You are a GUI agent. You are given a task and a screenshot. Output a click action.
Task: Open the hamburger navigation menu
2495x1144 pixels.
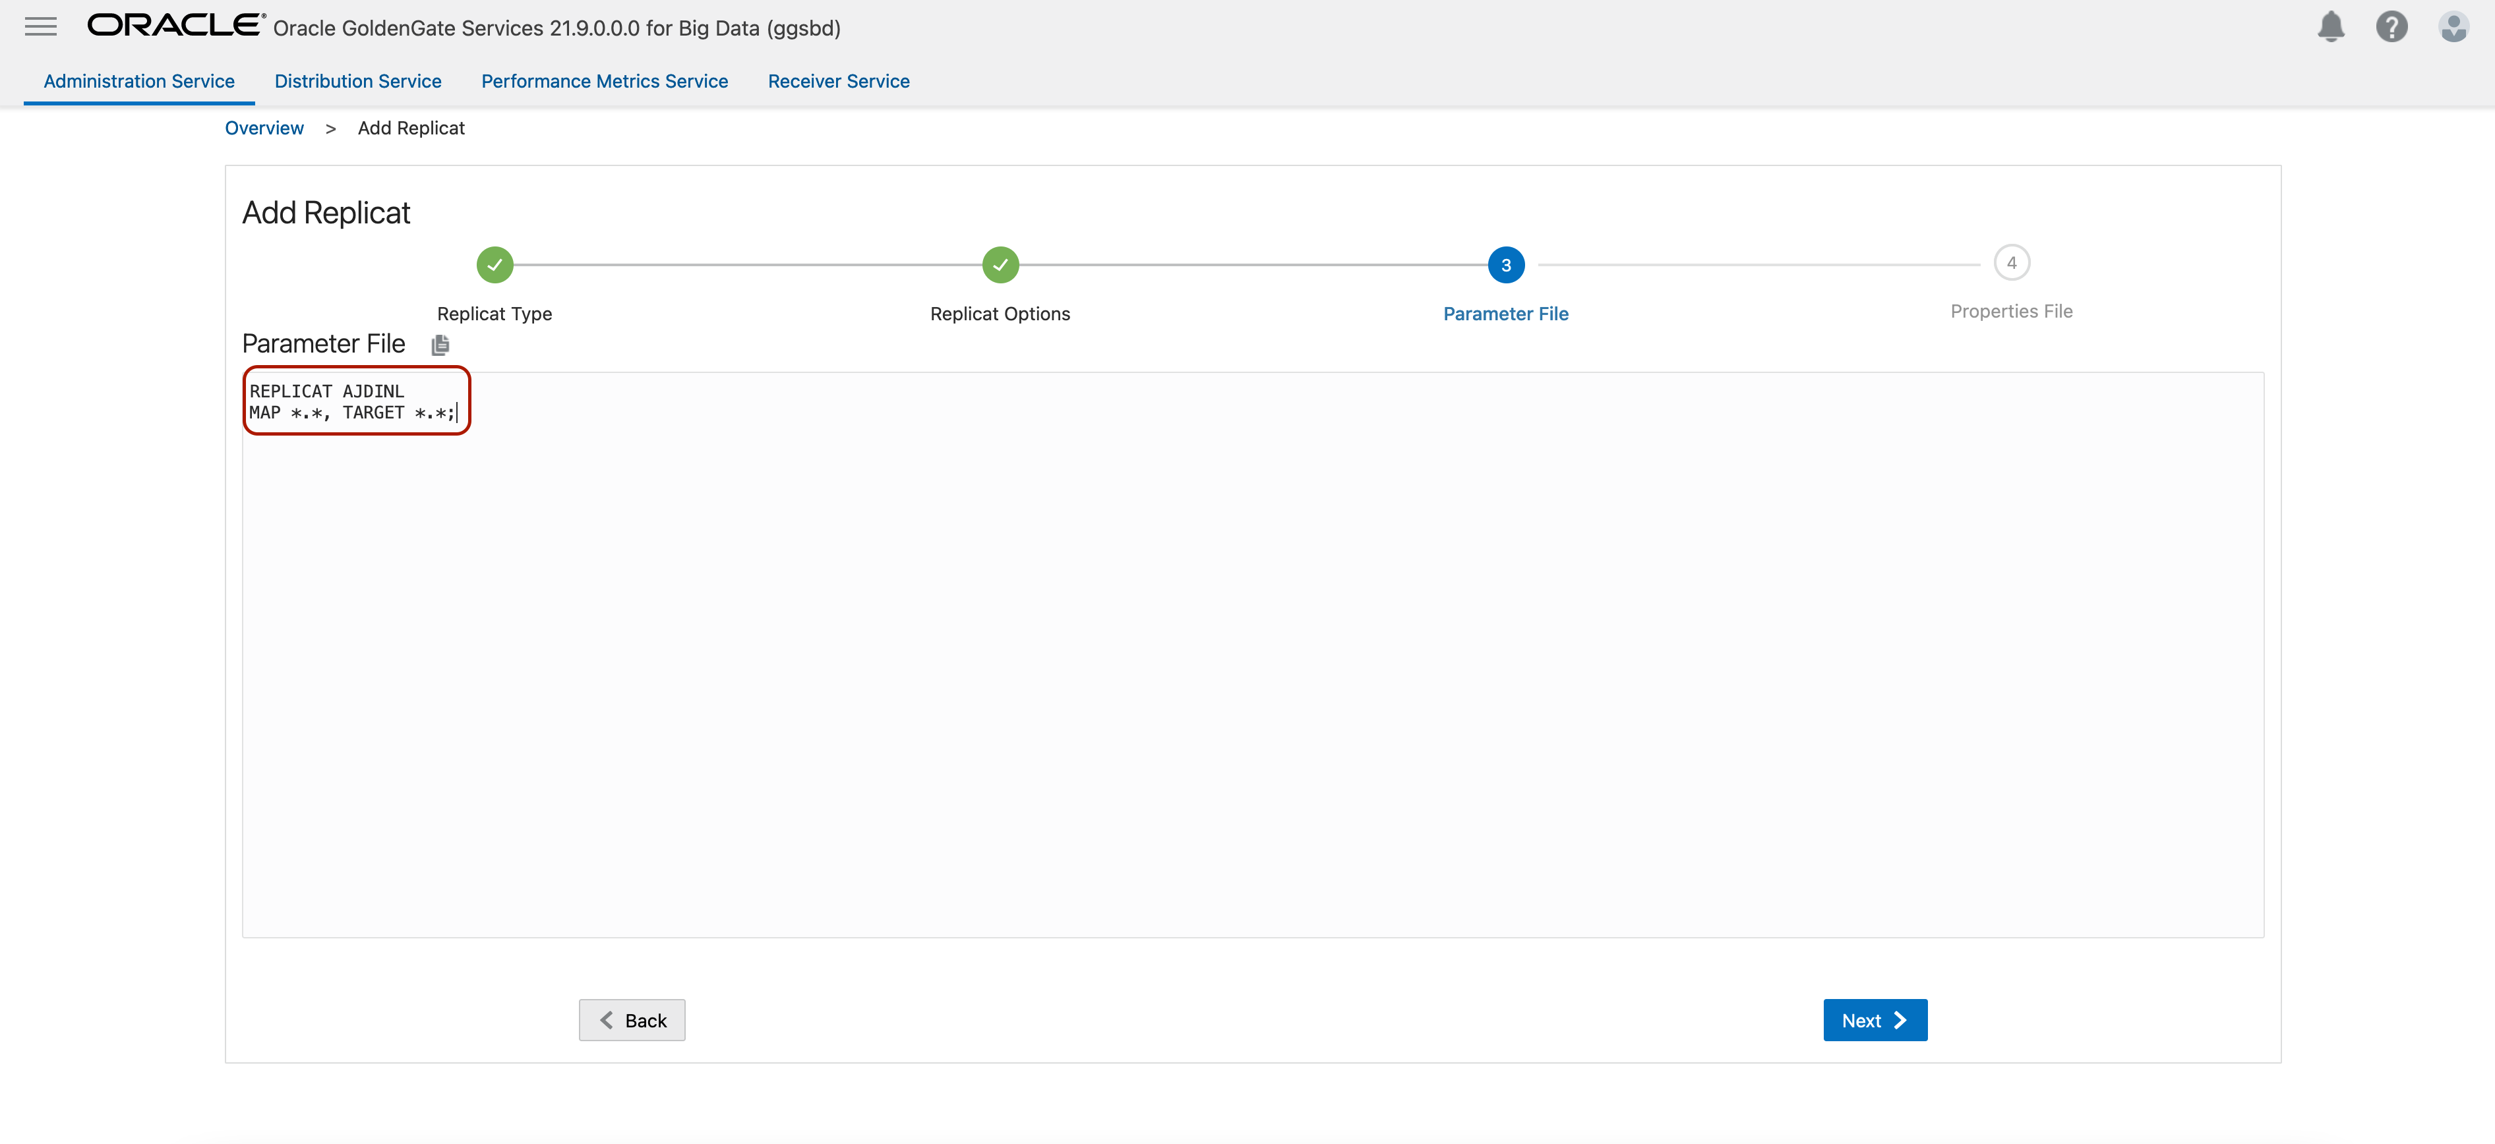click(x=41, y=26)
